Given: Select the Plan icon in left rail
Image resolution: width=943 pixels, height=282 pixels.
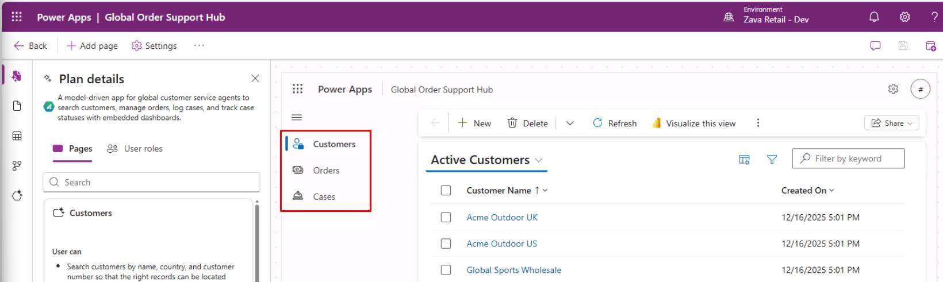Looking at the screenshot, I should click(x=17, y=76).
